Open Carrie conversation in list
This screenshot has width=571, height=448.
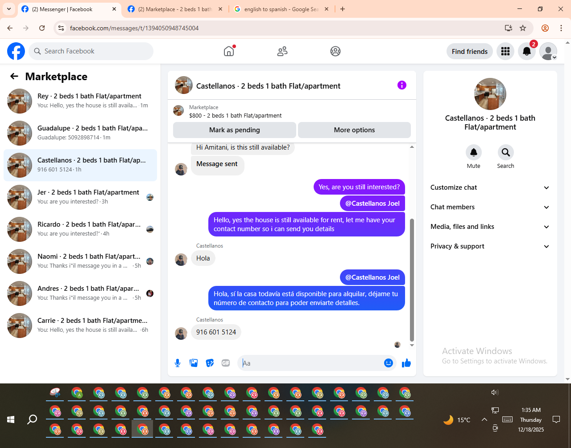point(80,326)
